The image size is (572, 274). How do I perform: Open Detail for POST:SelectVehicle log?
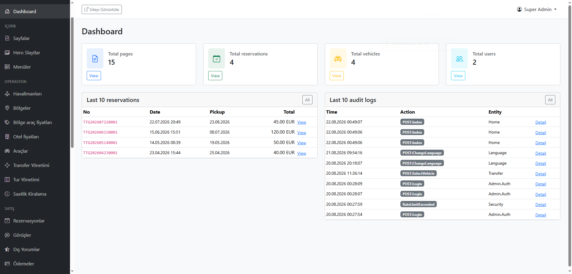(540, 174)
